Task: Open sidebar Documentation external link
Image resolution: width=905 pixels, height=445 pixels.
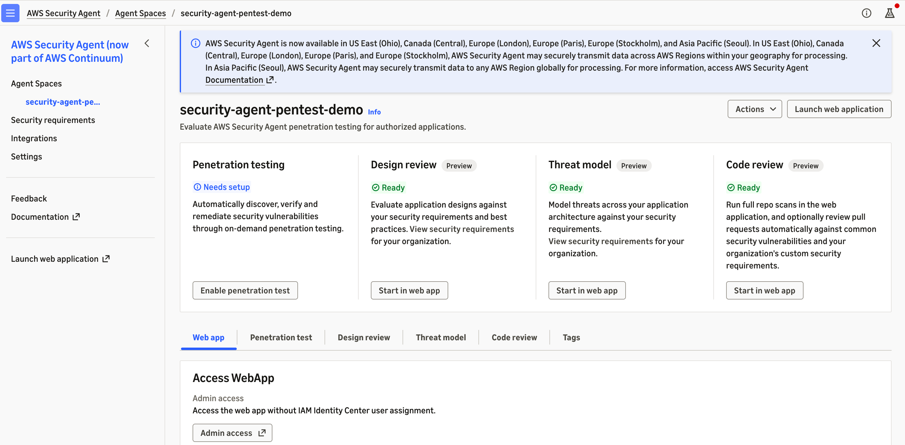Action: pyautogui.click(x=45, y=217)
